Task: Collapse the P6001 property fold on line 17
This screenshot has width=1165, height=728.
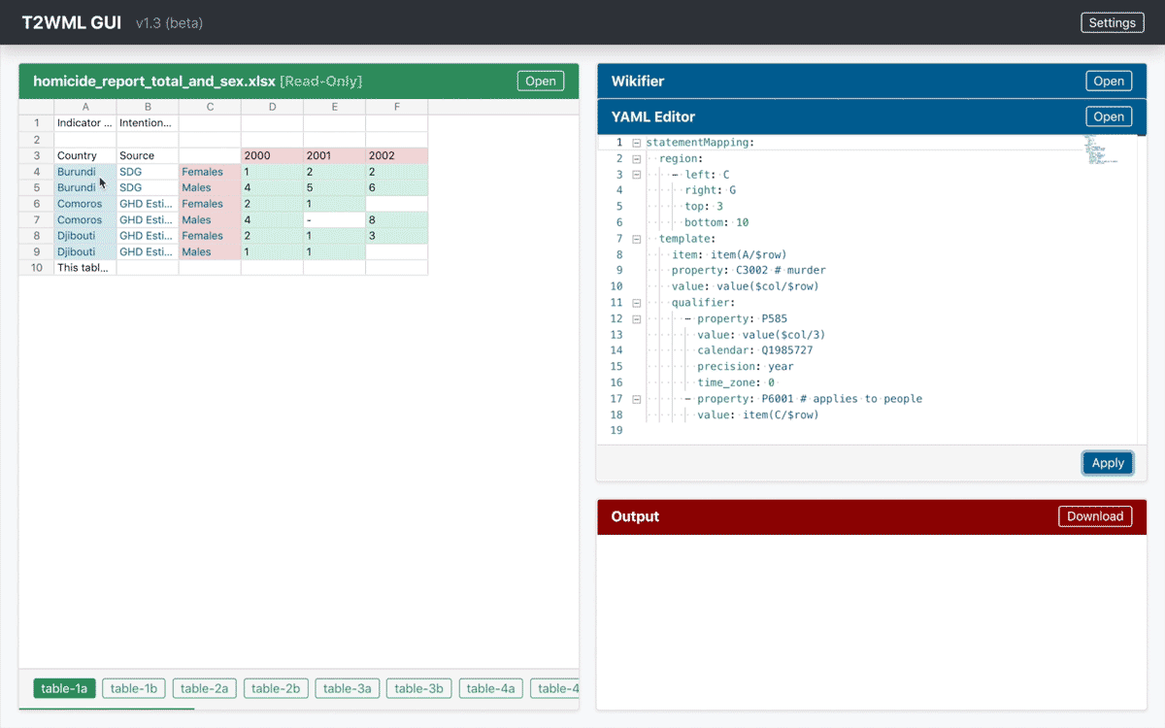Action: [636, 399]
